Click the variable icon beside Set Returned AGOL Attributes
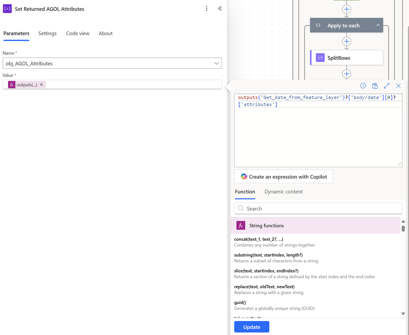 tap(7, 9)
